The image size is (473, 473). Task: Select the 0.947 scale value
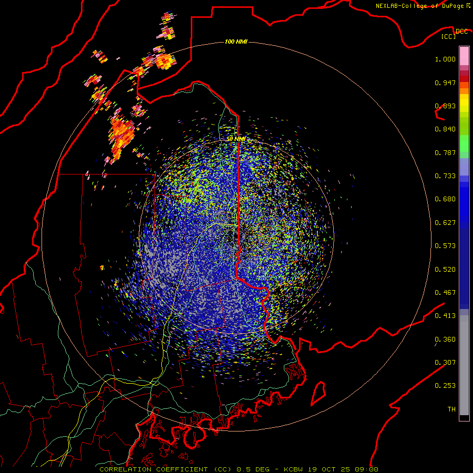(445, 83)
